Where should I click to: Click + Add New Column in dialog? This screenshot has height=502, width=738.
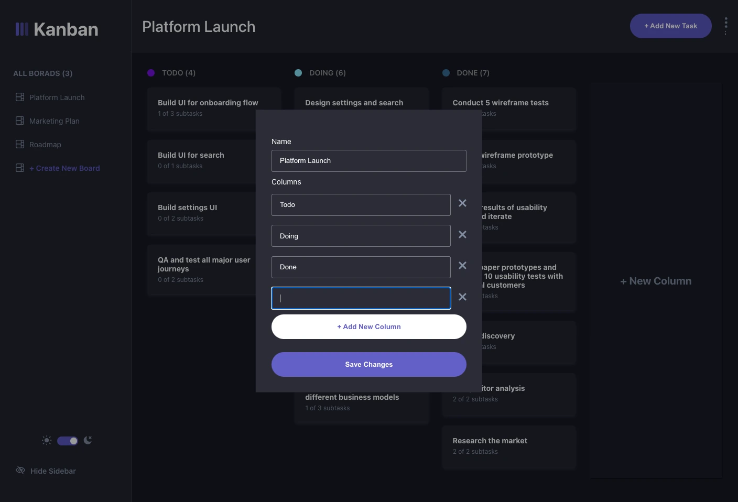pos(369,326)
